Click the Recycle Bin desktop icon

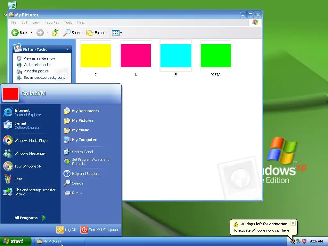(12, 5)
